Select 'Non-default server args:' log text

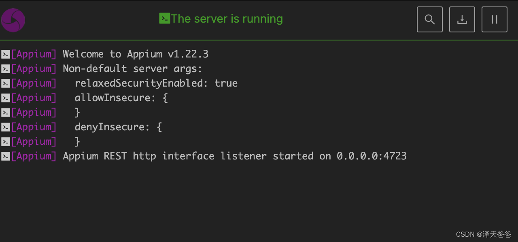click(132, 69)
